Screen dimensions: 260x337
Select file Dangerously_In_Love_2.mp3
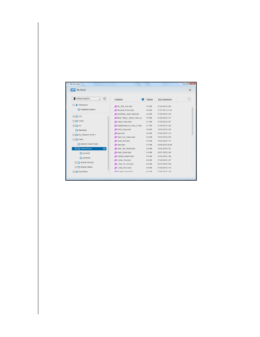[129, 126]
